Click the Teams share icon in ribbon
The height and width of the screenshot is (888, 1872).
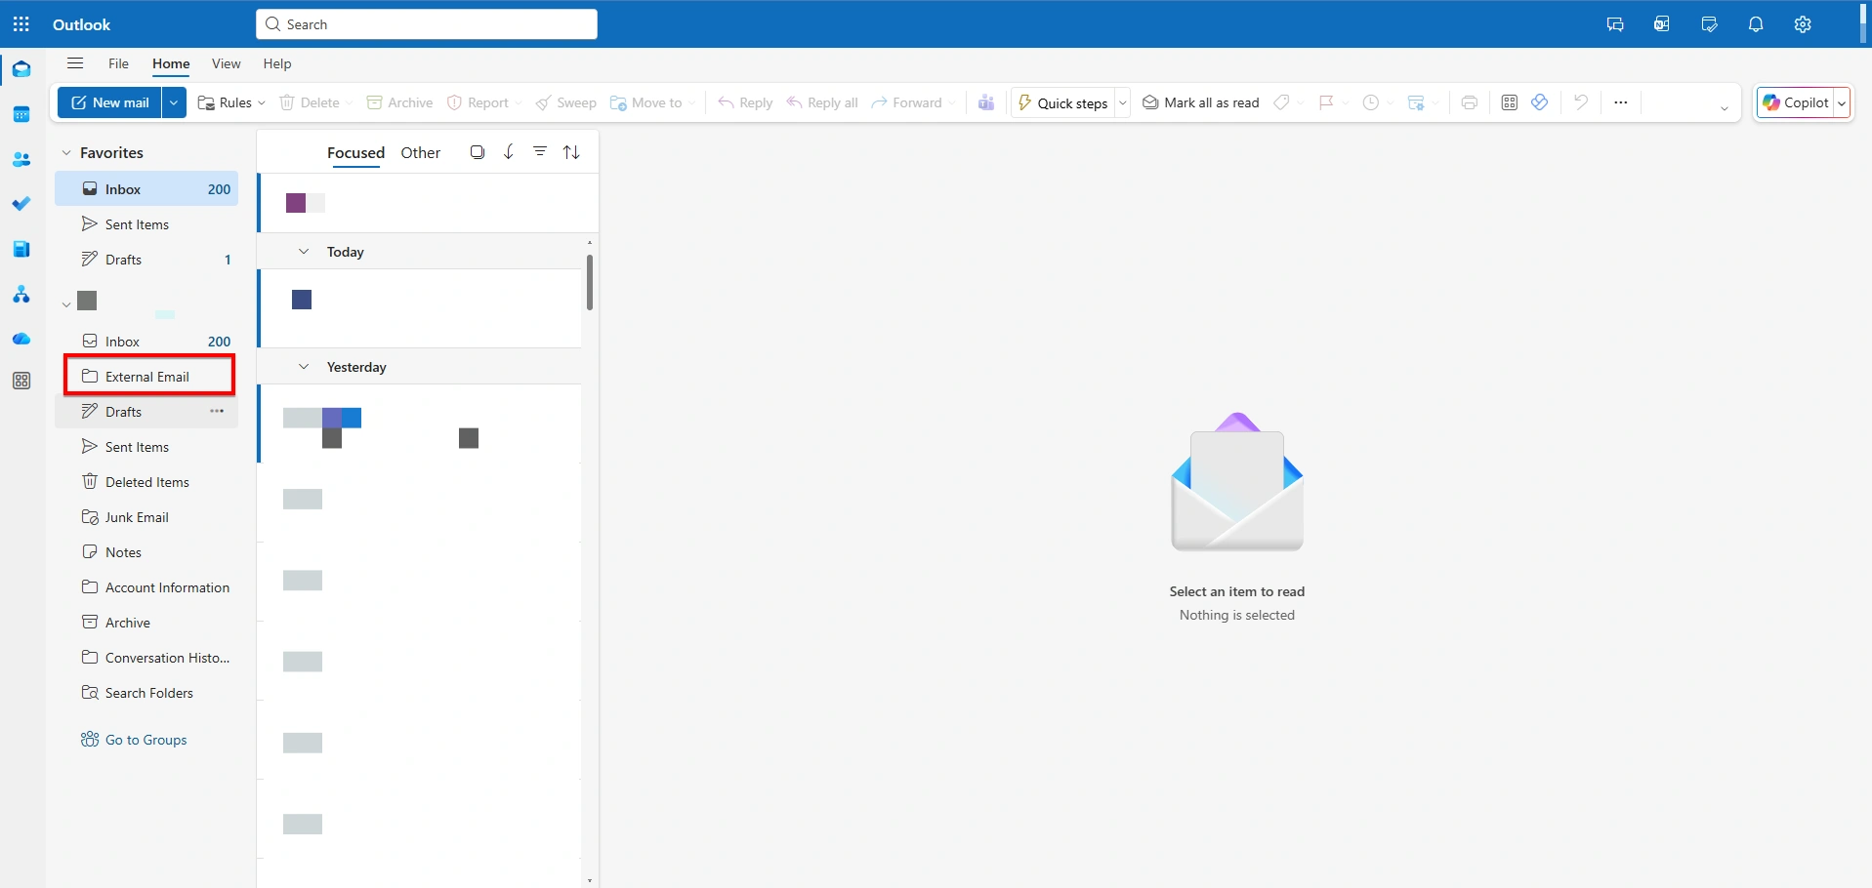[986, 102]
